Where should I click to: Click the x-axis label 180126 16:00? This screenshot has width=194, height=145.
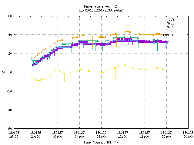pos(14,135)
